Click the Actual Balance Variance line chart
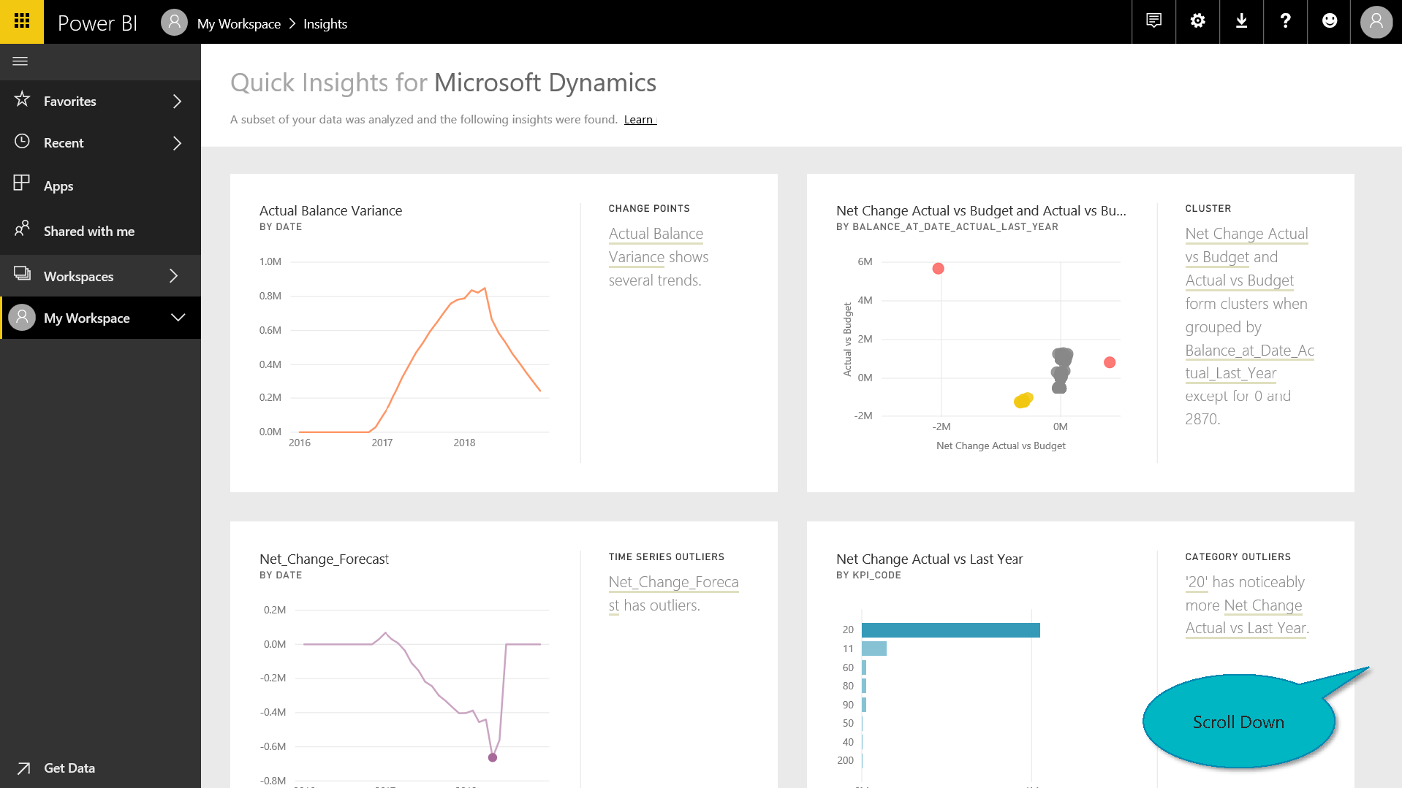The height and width of the screenshot is (788, 1402). [420, 351]
